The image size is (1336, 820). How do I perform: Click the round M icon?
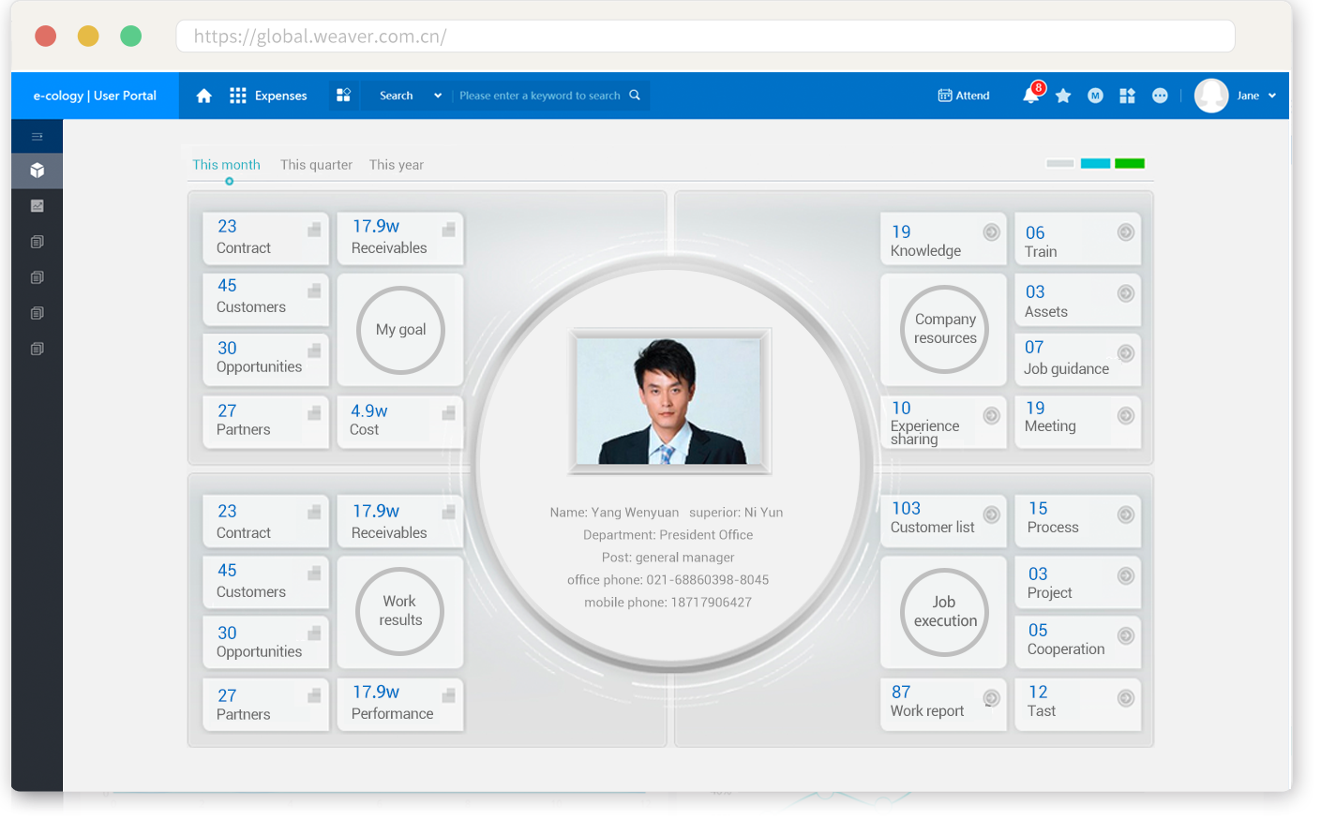click(x=1095, y=96)
